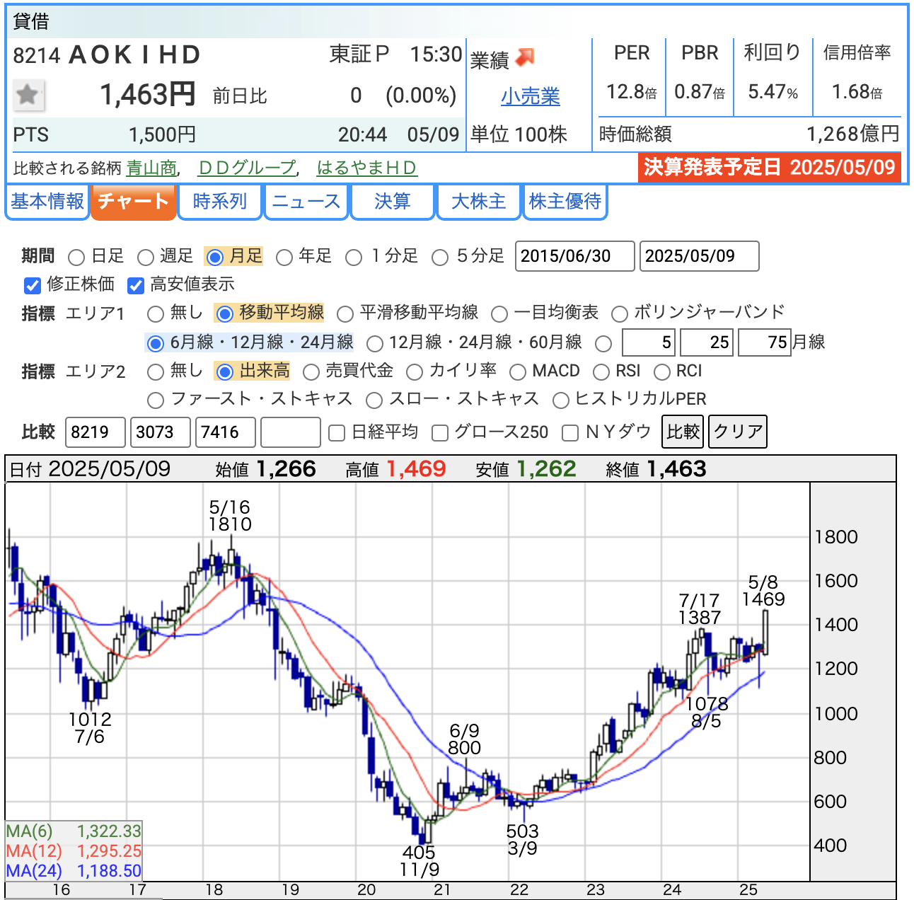
Task: Select 平滑移動平均線 radio button
Action: click(345, 313)
